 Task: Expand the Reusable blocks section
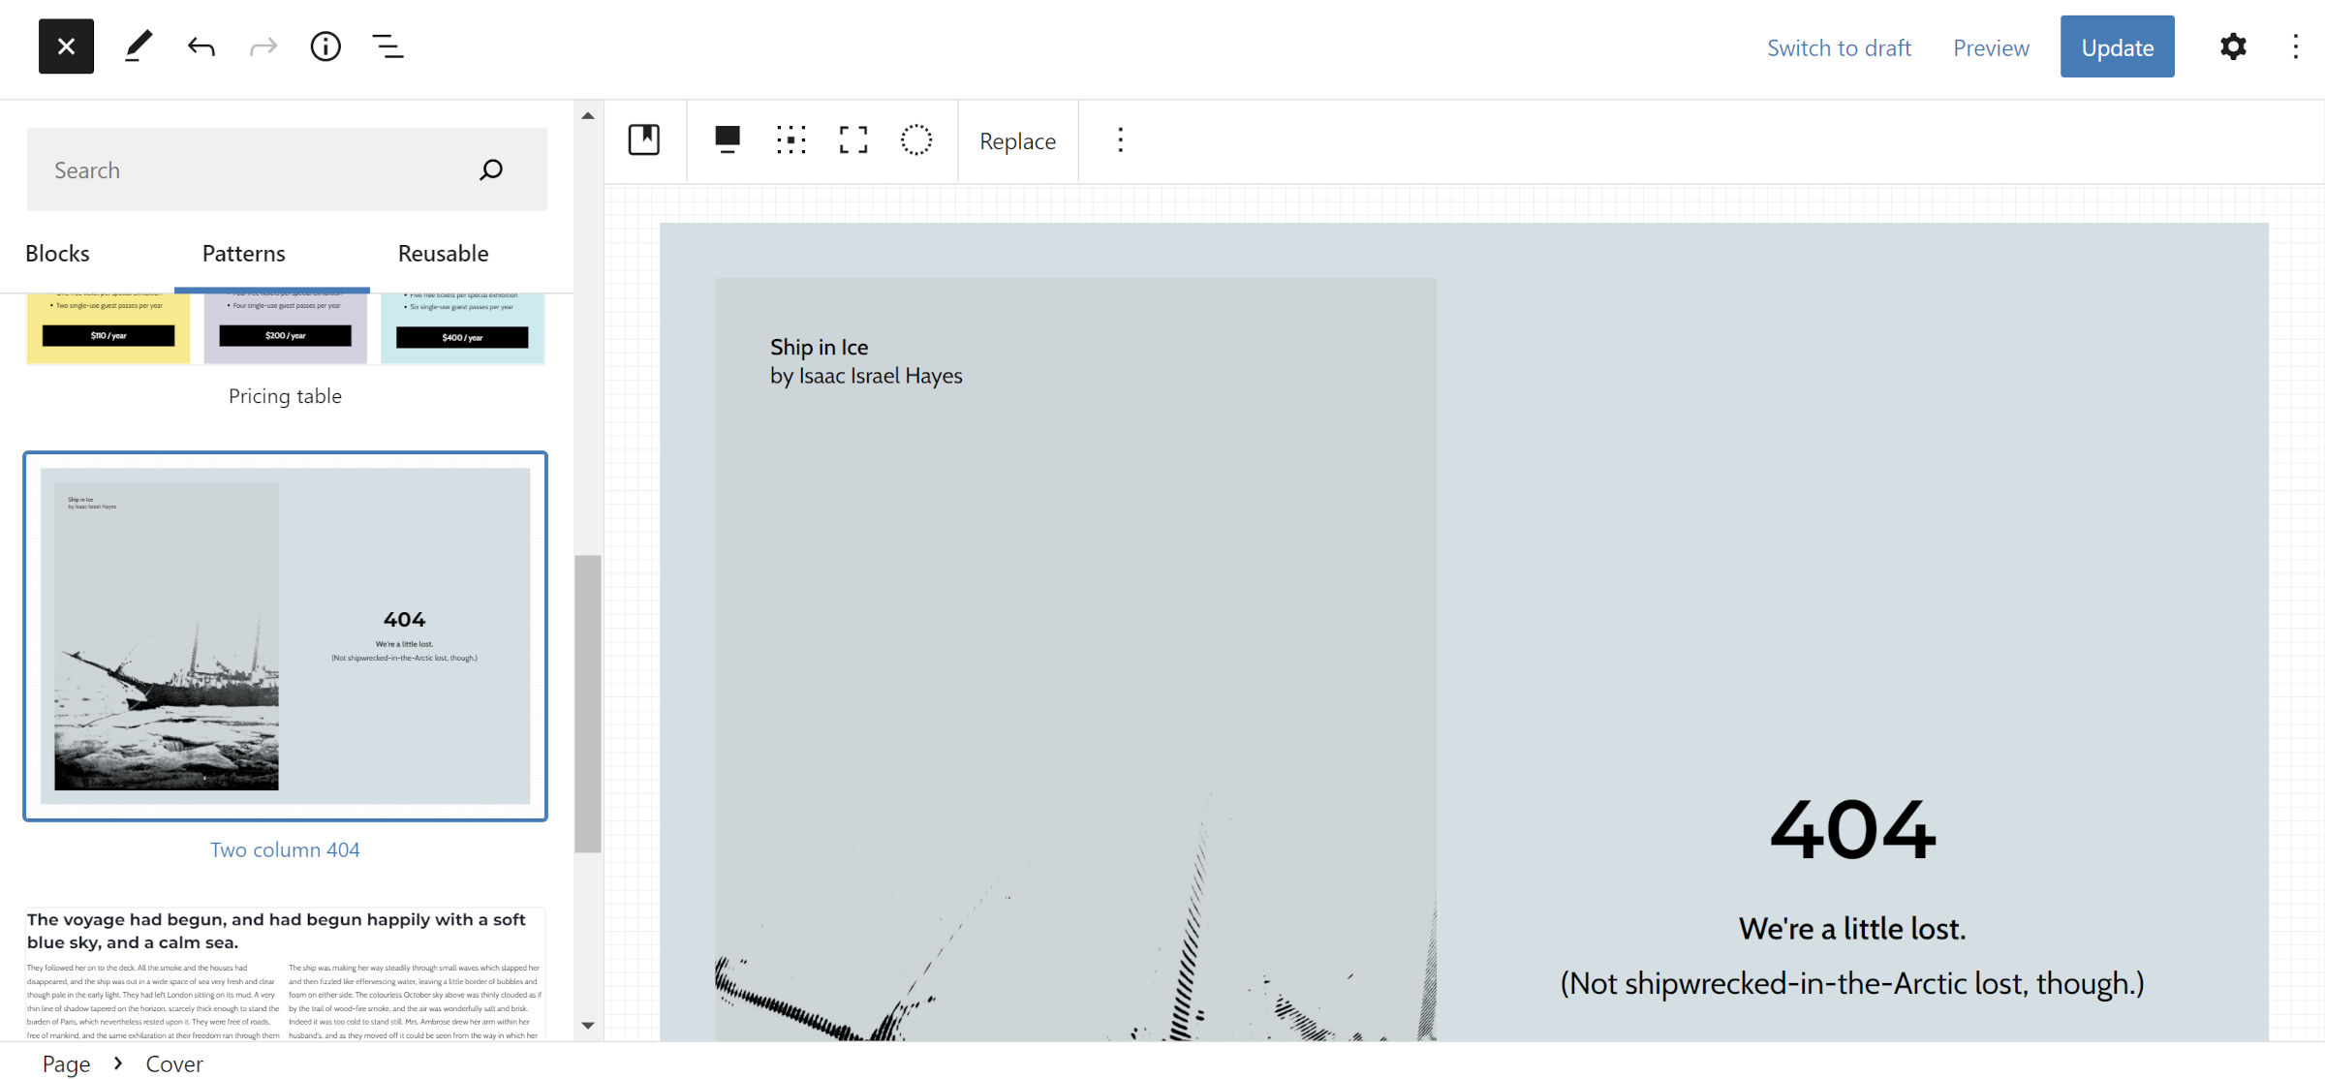pyautogui.click(x=442, y=252)
